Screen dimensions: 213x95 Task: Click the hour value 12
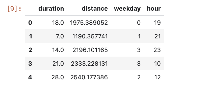coord(157,77)
